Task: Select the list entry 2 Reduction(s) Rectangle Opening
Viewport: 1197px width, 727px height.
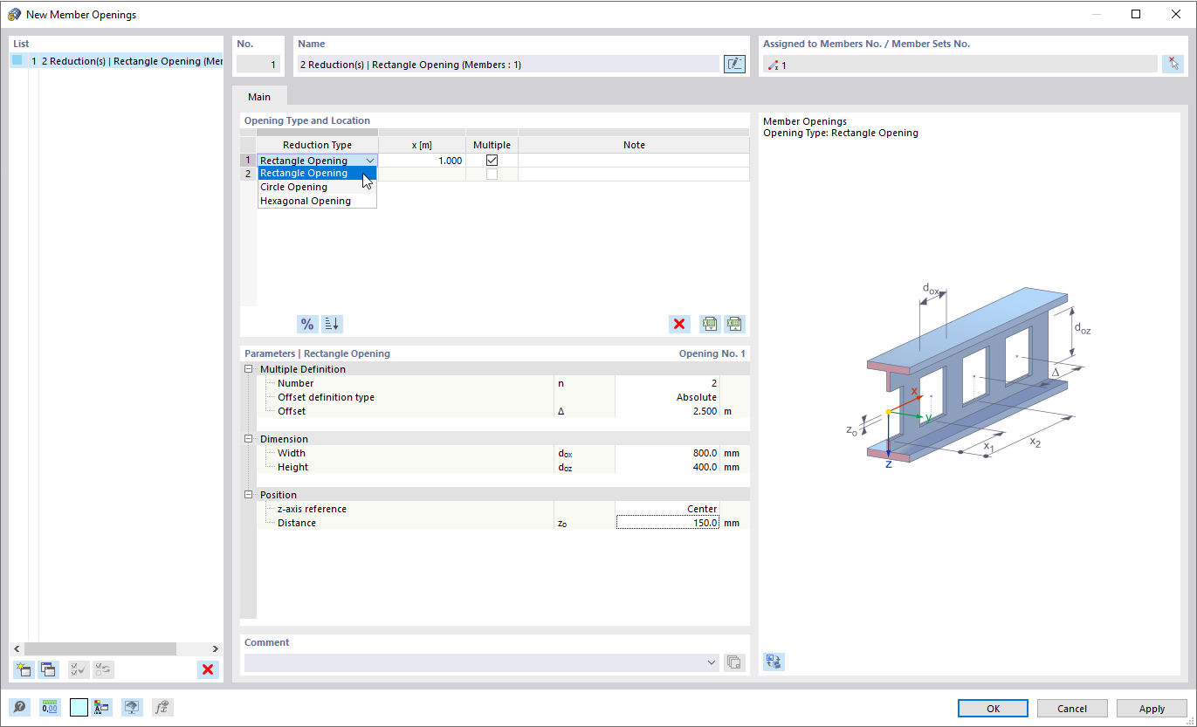Action: [x=117, y=61]
